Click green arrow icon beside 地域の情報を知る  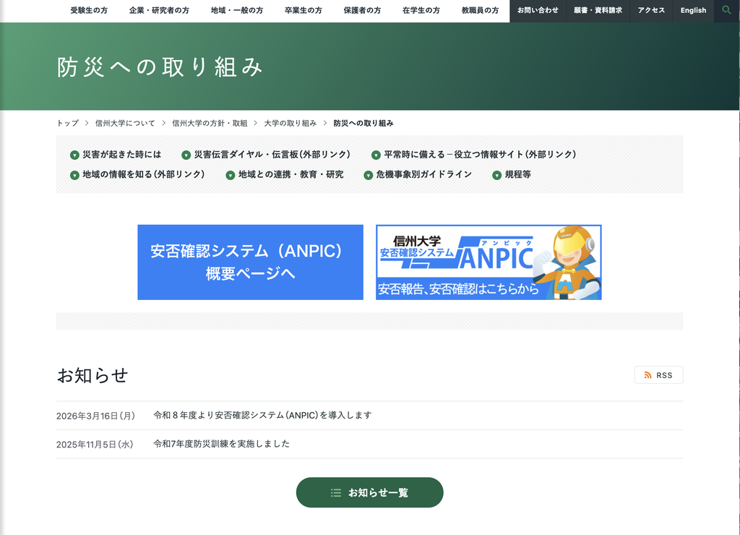point(74,175)
